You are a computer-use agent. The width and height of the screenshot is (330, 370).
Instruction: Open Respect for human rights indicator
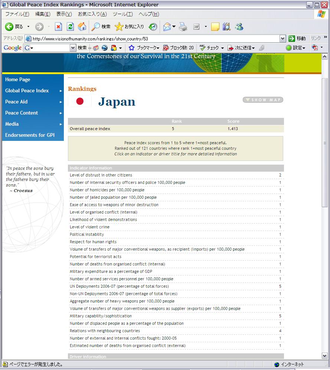point(93,242)
